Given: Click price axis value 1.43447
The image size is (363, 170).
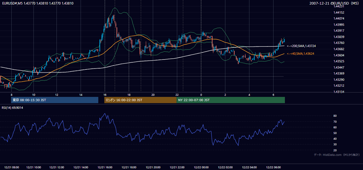Looking at the screenshot, I should click(339, 67).
